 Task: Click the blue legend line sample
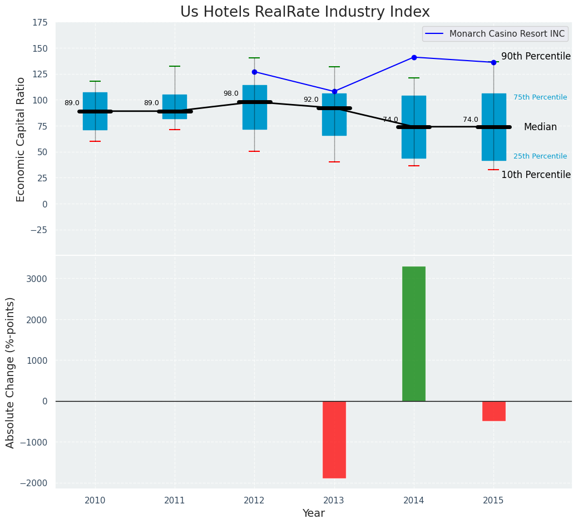point(435,34)
